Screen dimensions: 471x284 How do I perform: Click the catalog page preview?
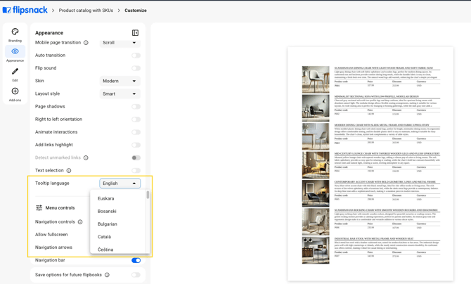tap(370, 164)
